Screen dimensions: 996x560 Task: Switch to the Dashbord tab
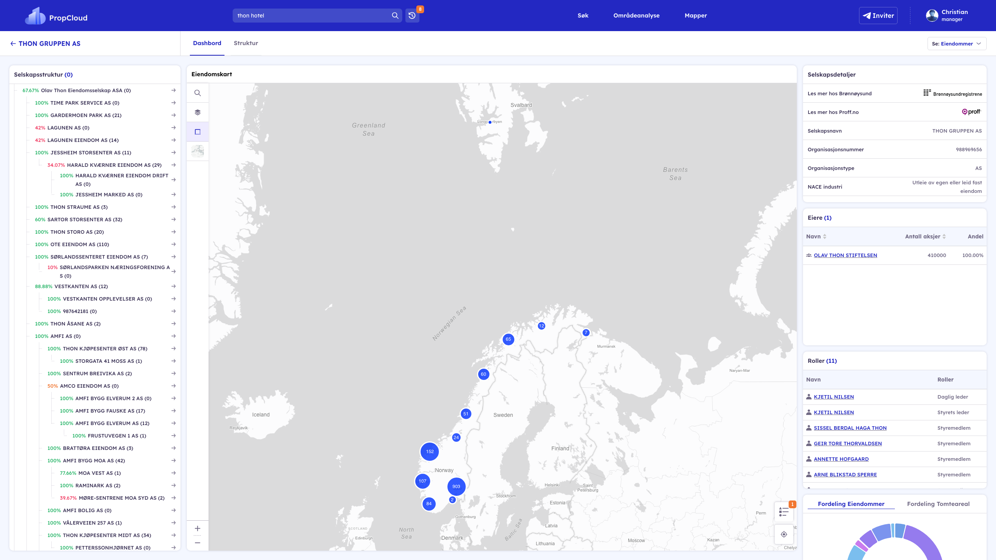[x=207, y=43]
